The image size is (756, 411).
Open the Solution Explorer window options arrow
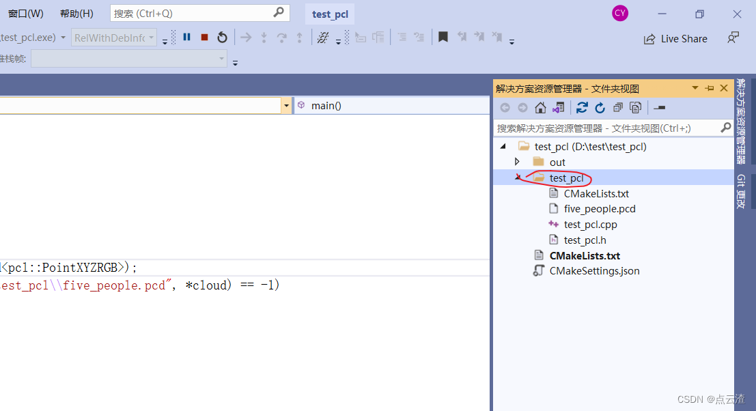[695, 88]
